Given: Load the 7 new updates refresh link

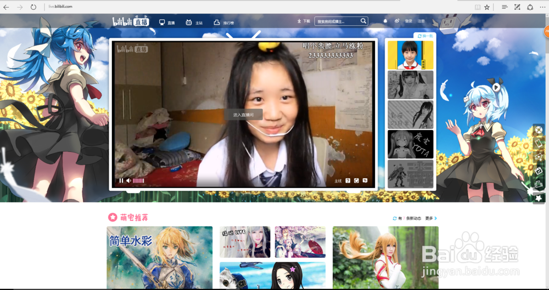Looking at the screenshot, I should pyautogui.click(x=407, y=218).
